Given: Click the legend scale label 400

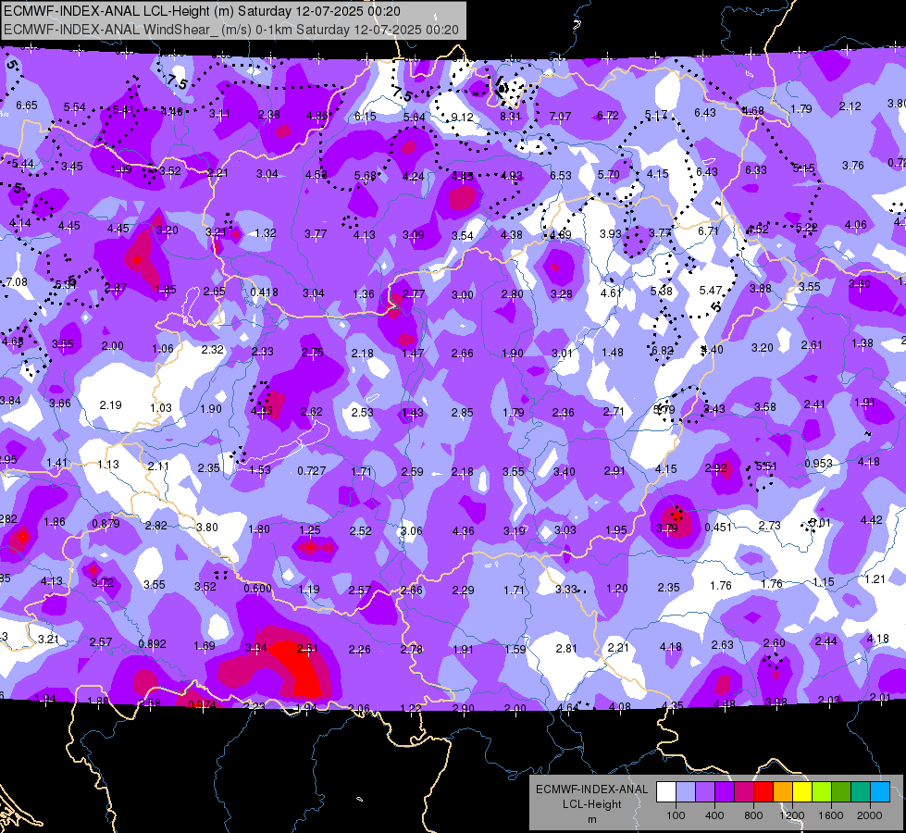Looking at the screenshot, I should (x=714, y=815).
